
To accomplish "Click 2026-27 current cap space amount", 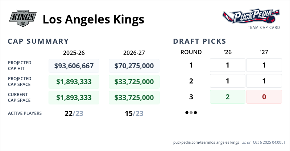I will click(x=134, y=98).
